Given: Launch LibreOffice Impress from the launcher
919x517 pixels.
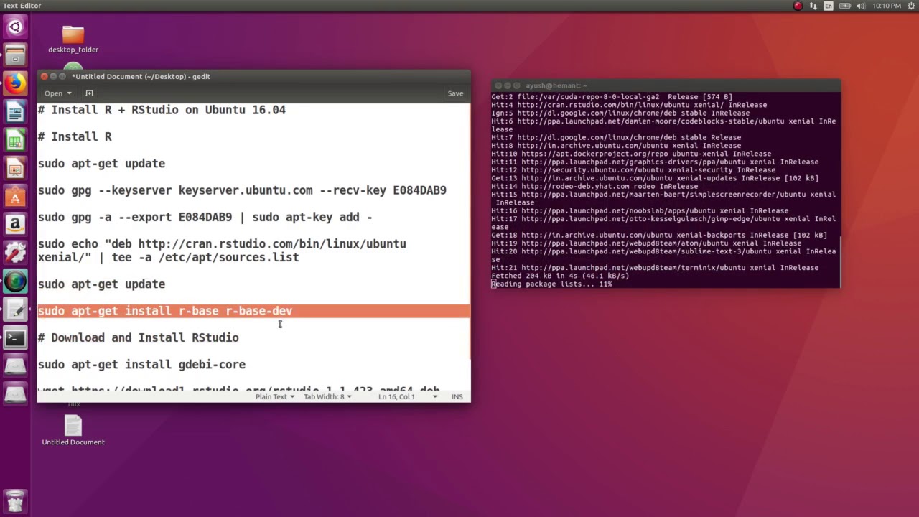Looking at the screenshot, I should [x=15, y=168].
